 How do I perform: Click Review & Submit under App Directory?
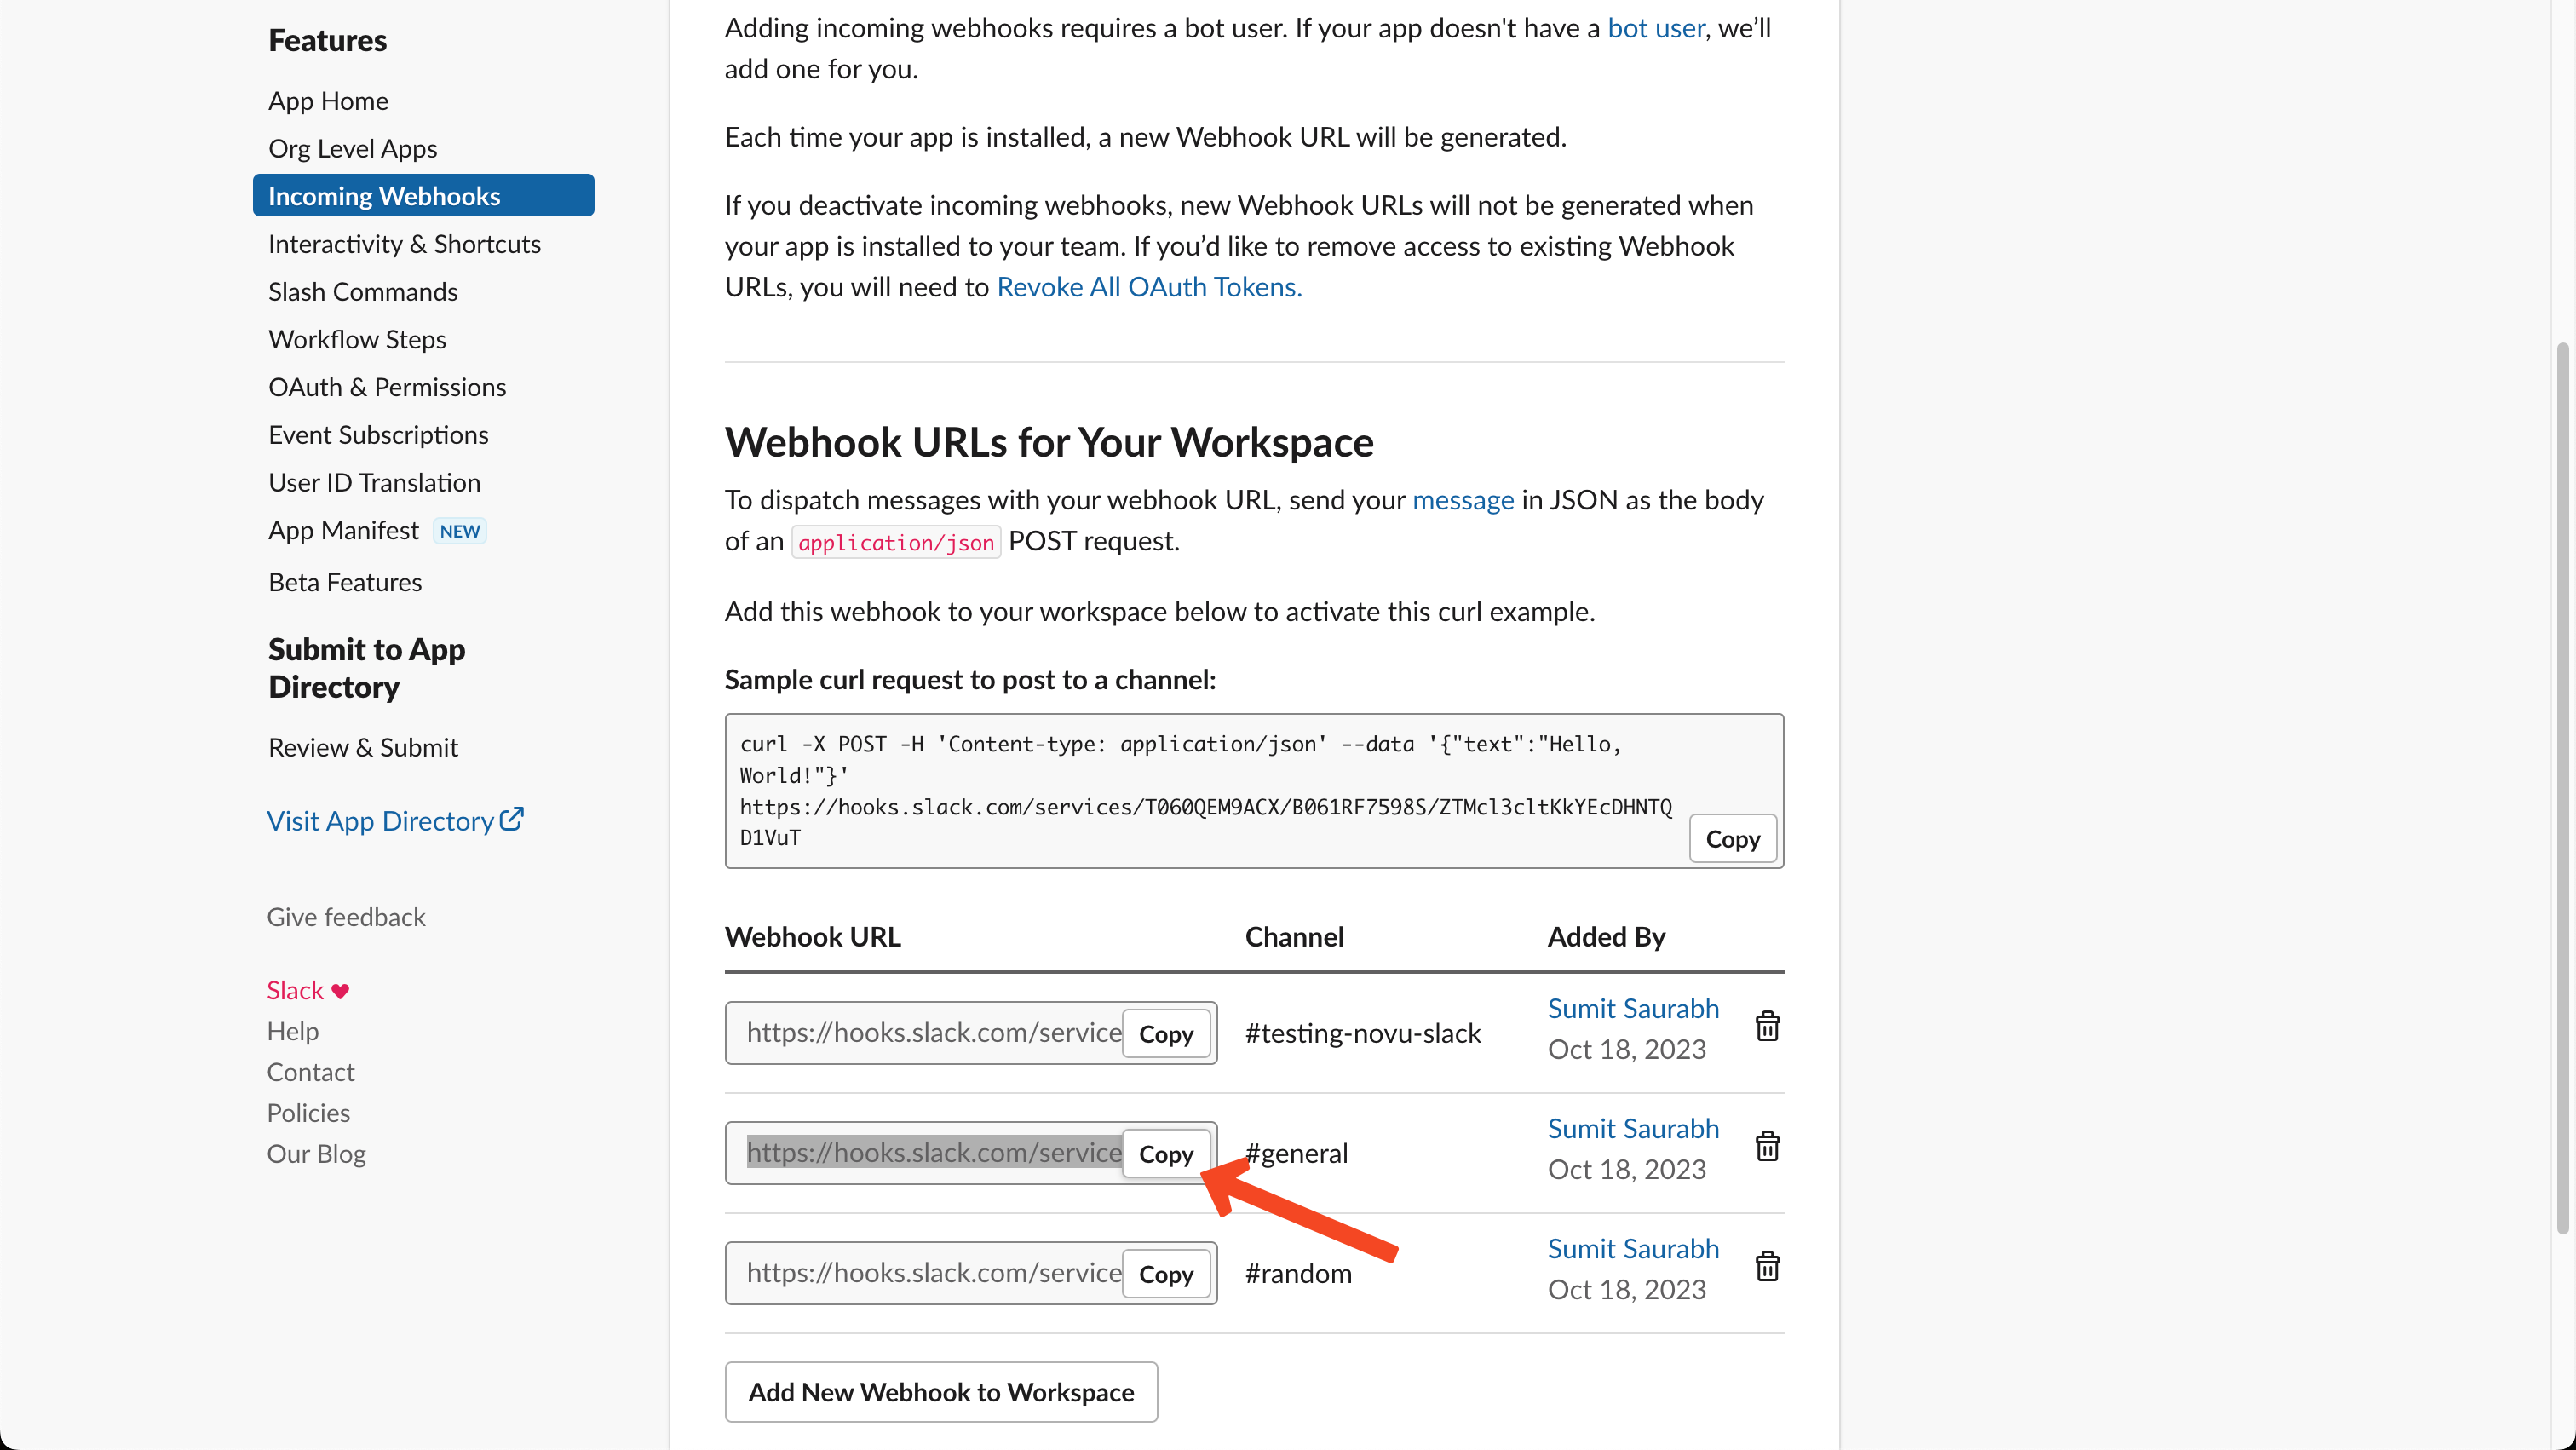coord(363,745)
